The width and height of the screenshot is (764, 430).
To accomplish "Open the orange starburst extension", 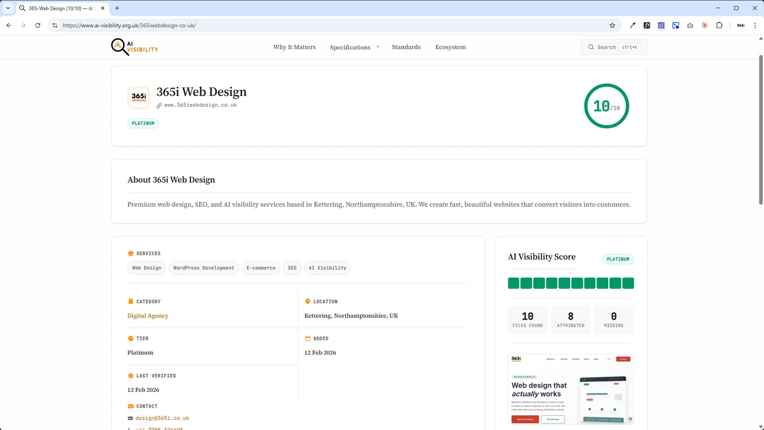I will click(705, 26).
